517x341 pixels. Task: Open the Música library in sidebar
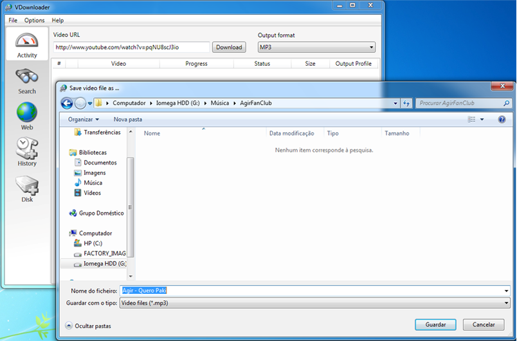88,183
